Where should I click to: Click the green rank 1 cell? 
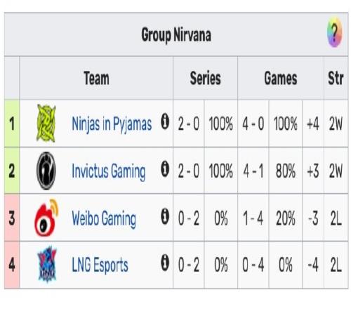click(x=12, y=124)
